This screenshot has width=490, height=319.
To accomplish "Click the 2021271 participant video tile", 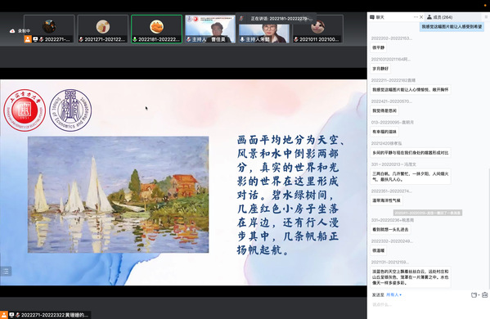I will click(x=103, y=29).
